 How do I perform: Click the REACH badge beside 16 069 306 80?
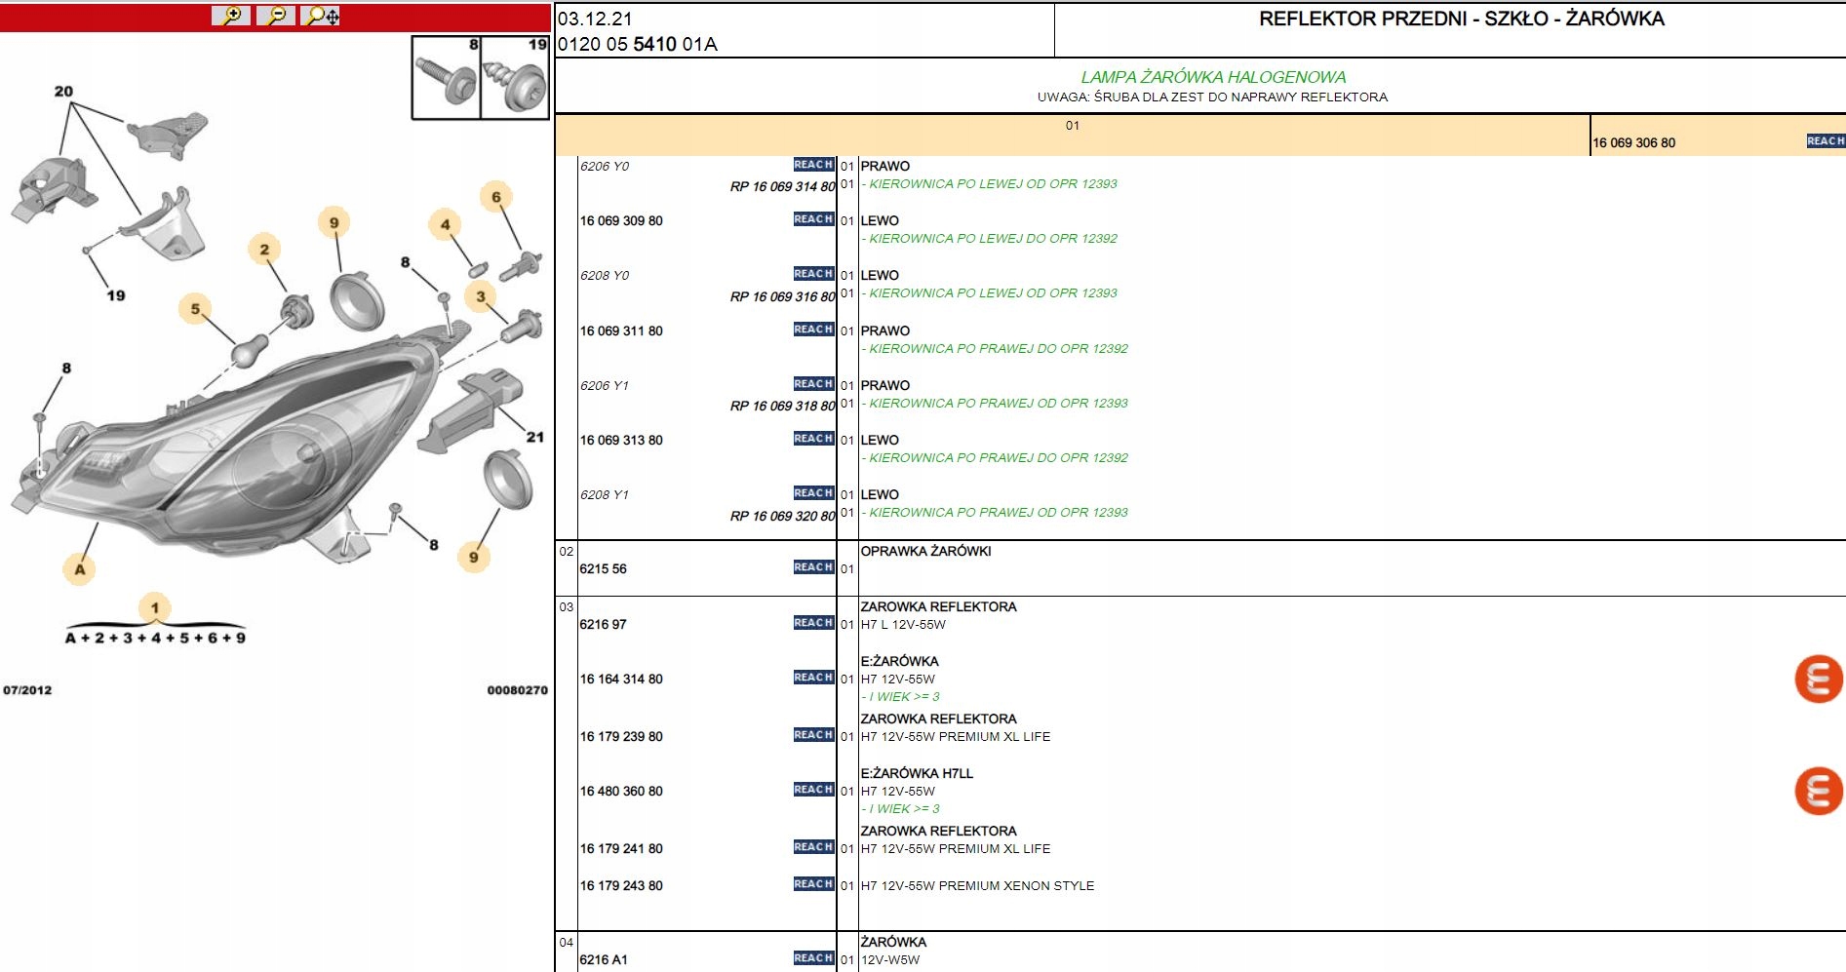[1826, 141]
